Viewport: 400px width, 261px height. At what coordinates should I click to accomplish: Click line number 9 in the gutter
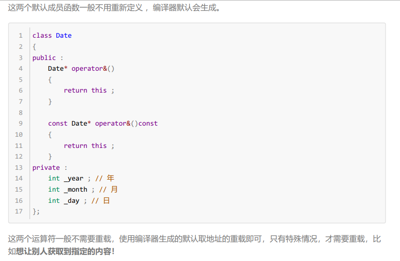20,123
